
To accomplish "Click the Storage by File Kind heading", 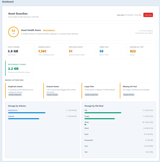I will pos(94,106).
